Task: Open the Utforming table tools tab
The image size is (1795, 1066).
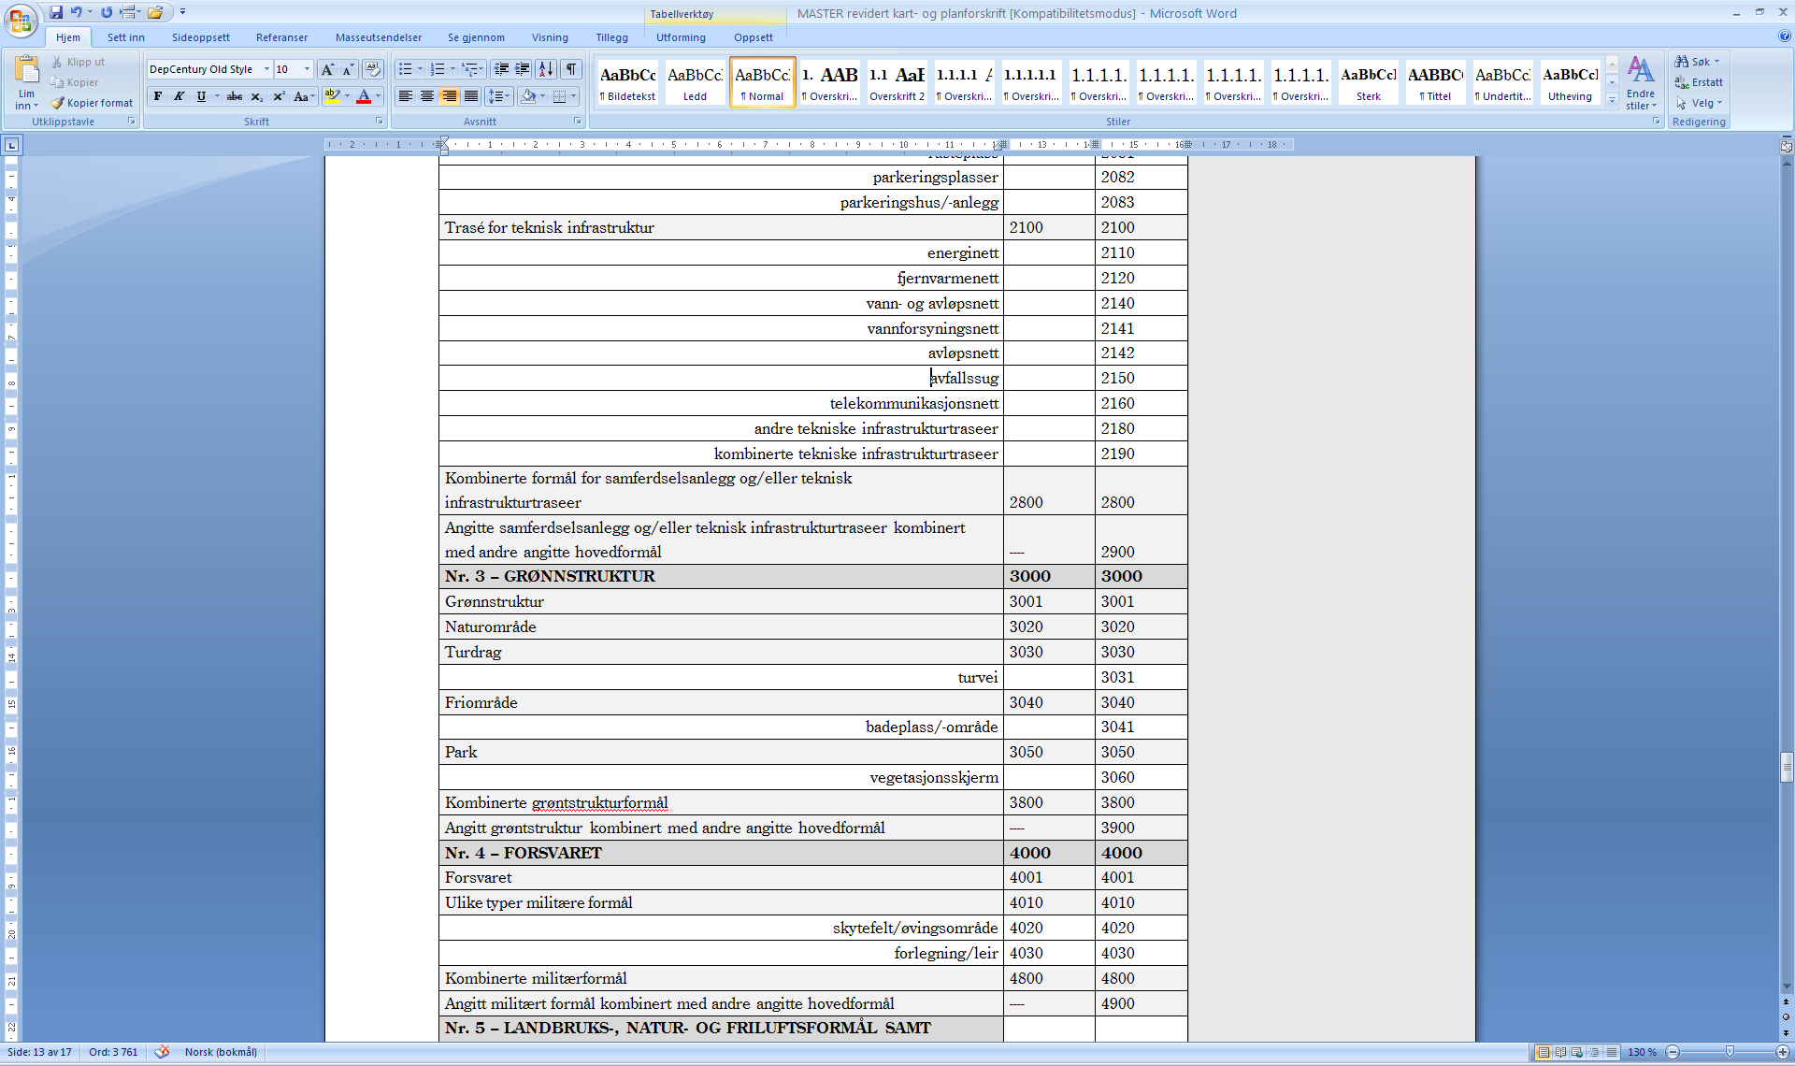Action: point(681,37)
